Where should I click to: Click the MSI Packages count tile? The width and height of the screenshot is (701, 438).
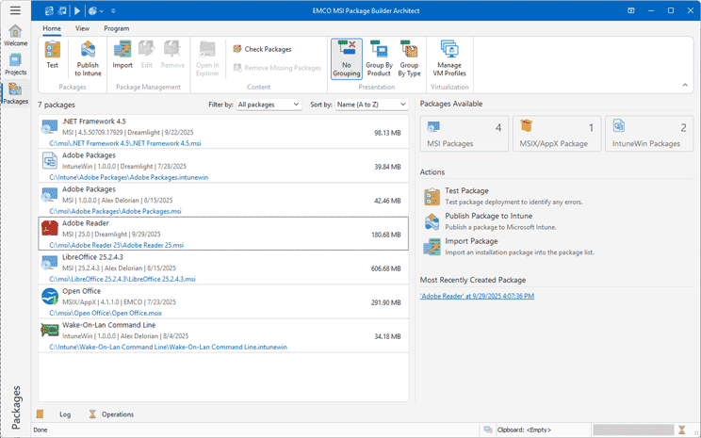pyautogui.click(x=464, y=134)
